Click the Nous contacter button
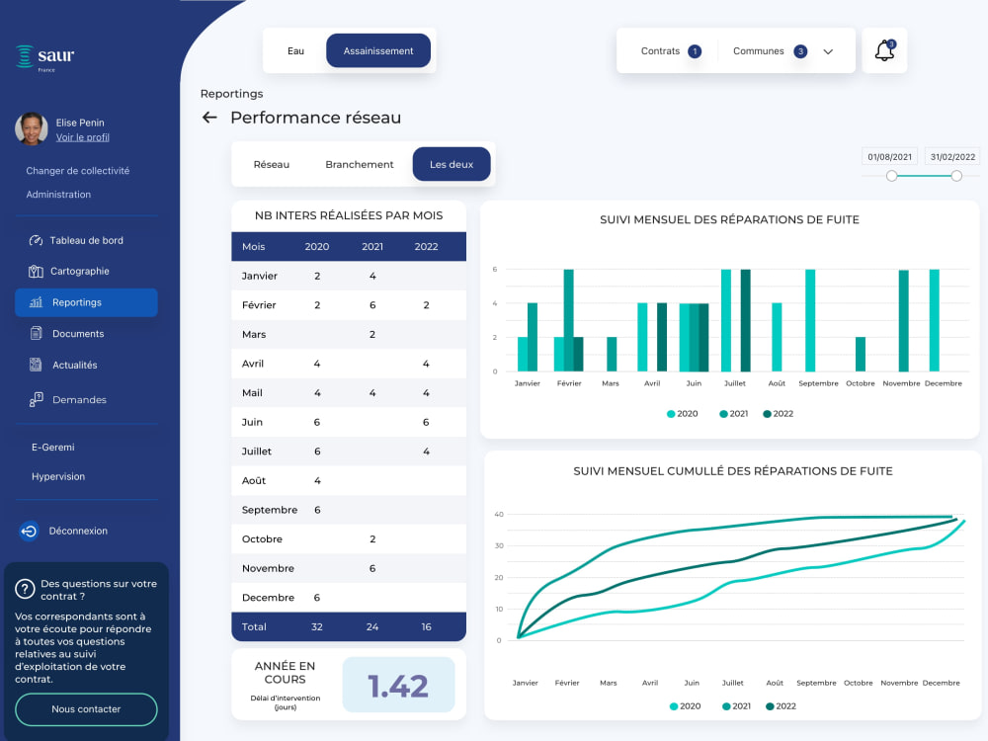The image size is (988, 741). coord(86,709)
